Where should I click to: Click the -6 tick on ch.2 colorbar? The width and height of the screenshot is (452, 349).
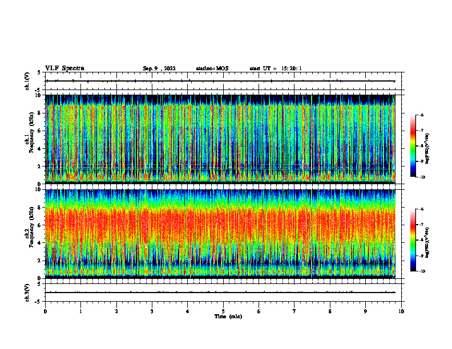click(421, 209)
